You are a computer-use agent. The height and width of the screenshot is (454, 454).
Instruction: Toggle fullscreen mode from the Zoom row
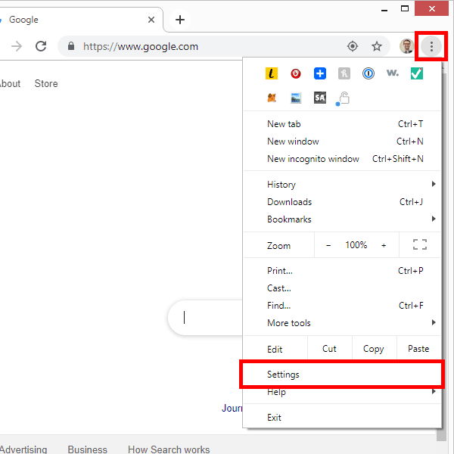419,244
